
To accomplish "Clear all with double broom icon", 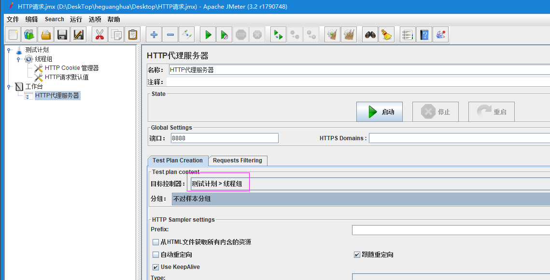I will [349, 35].
